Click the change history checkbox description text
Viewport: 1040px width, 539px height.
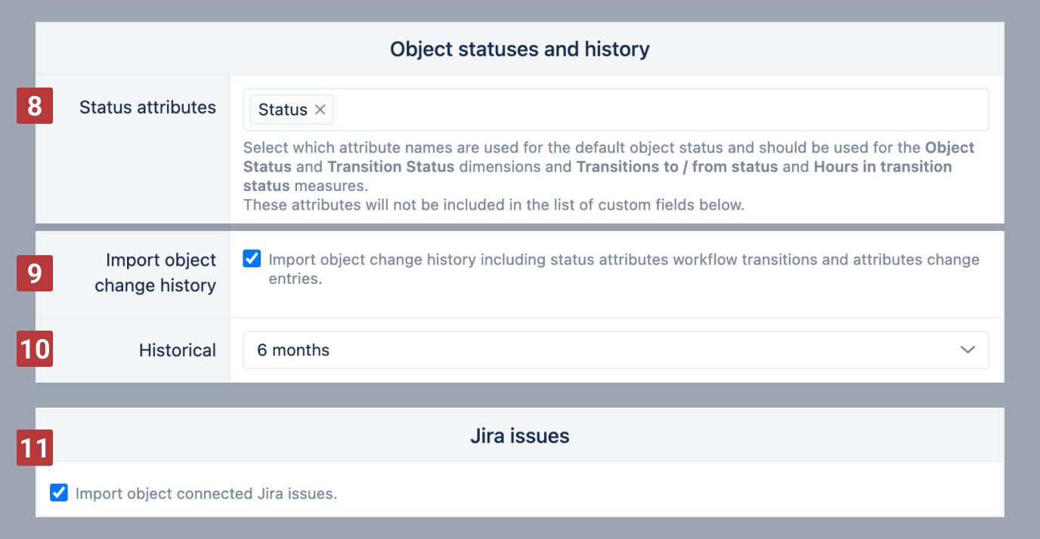[624, 260]
